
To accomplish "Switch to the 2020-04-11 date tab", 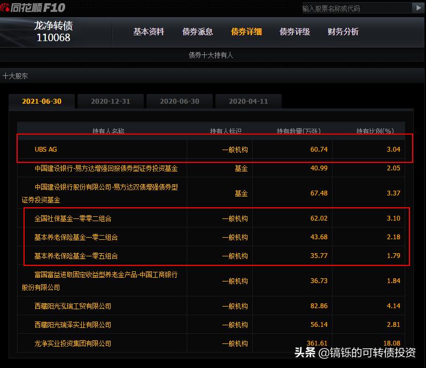I will coord(249,101).
